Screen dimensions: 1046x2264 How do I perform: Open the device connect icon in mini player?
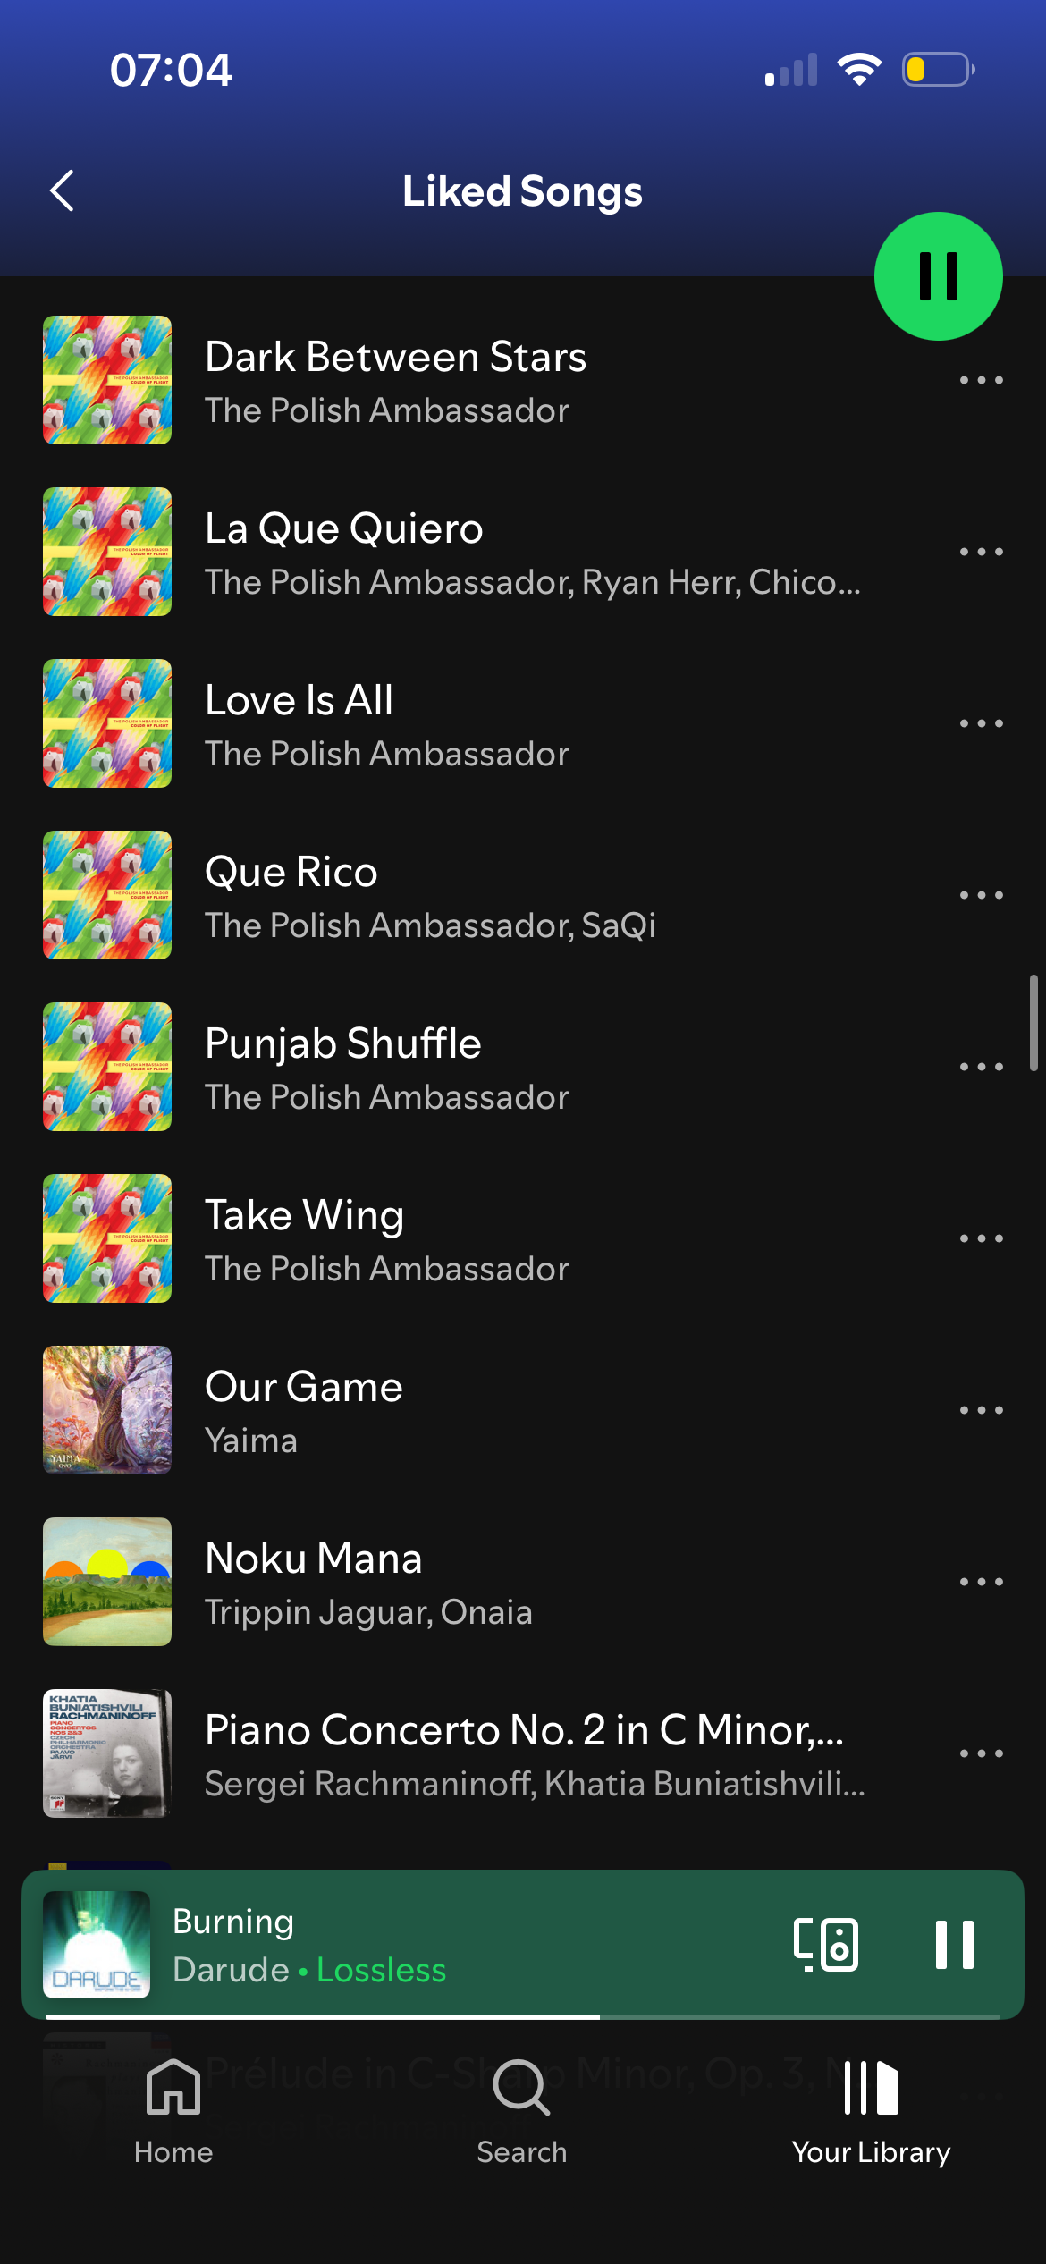pos(826,1944)
